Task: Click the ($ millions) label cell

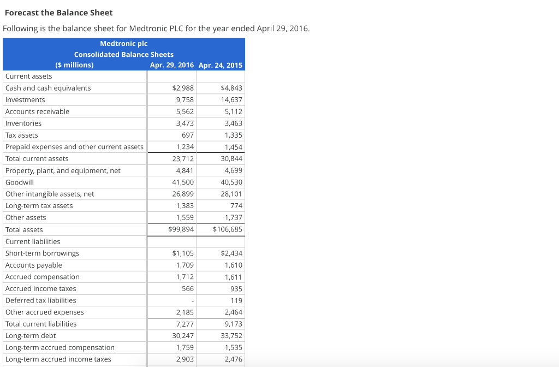Action: [x=74, y=65]
